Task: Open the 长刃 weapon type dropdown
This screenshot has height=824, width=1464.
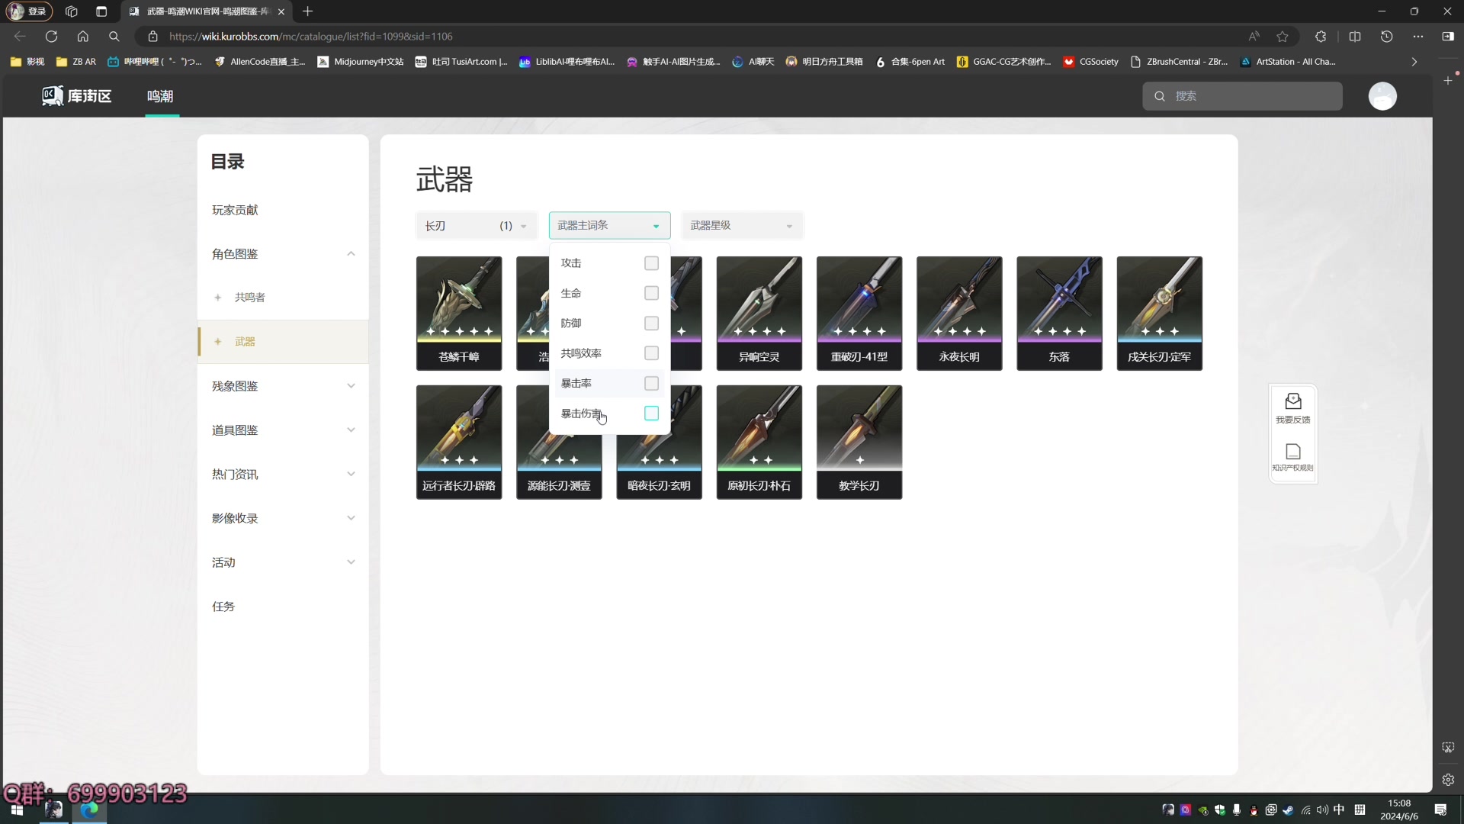Action: click(477, 226)
